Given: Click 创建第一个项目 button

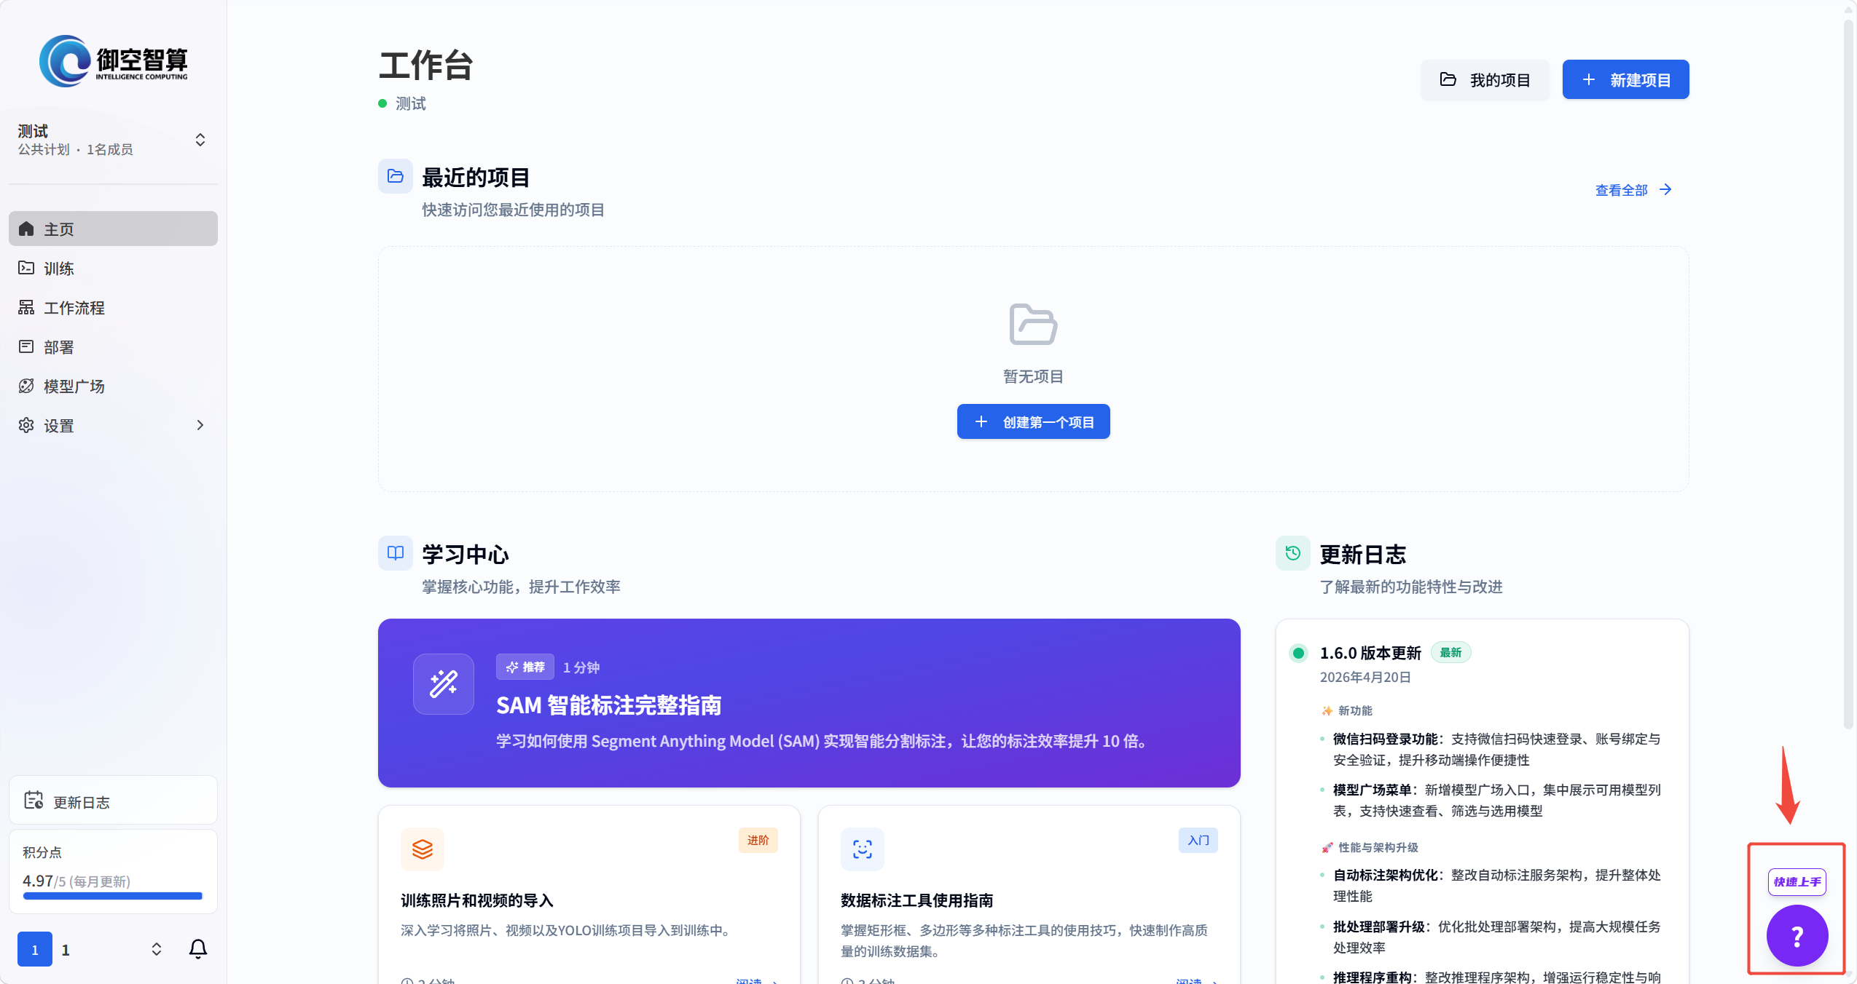Looking at the screenshot, I should point(1033,421).
